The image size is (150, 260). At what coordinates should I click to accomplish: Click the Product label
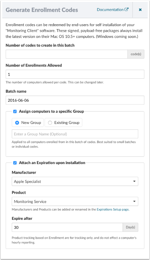19,192
